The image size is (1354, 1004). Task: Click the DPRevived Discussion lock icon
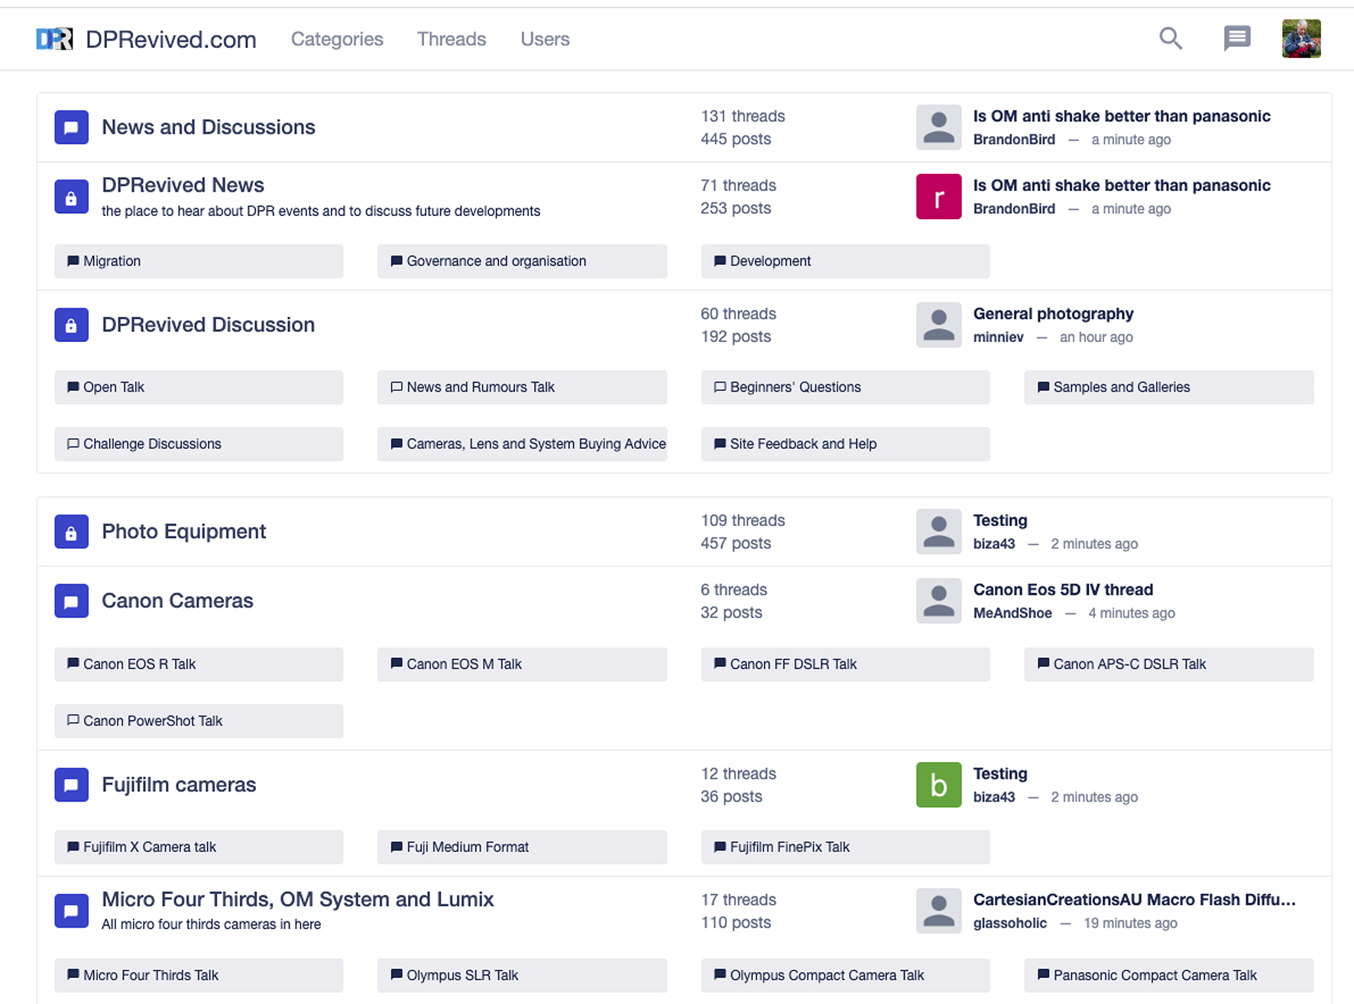(x=71, y=324)
